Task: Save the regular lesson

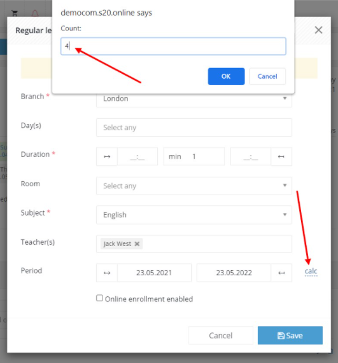Action: pyautogui.click(x=290, y=336)
